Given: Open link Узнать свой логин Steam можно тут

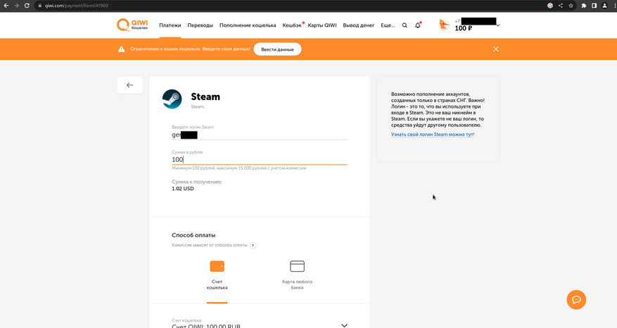Looking at the screenshot, I should 433,134.
